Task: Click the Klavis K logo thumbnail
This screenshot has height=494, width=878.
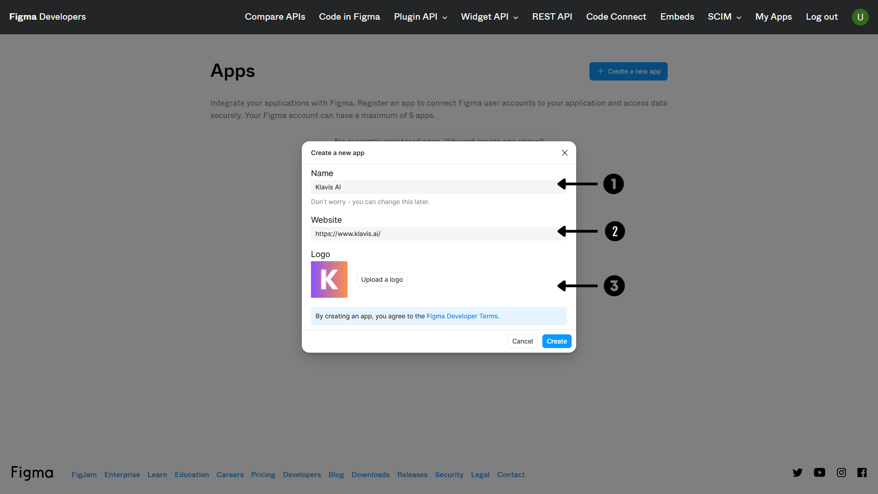Action: (329, 279)
